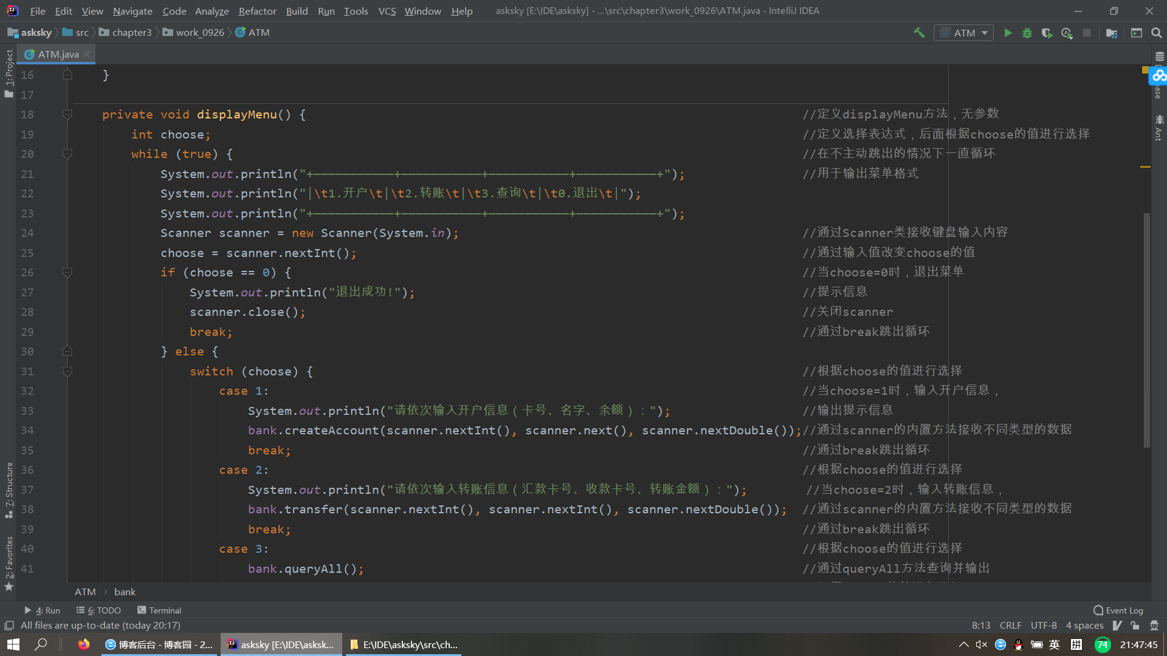The width and height of the screenshot is (1167, 656).
Task: Collapse the displayMenu method fold marker
Action: [67, 114]
